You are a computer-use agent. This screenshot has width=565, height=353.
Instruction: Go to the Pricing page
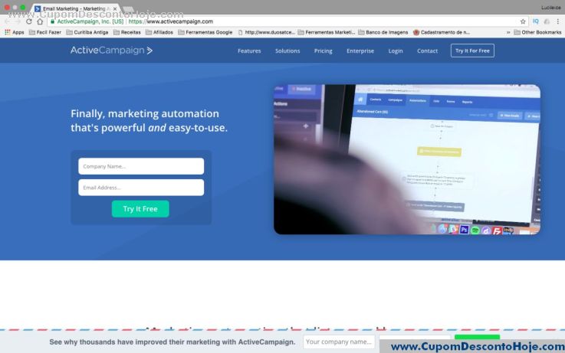coord(324,51)
